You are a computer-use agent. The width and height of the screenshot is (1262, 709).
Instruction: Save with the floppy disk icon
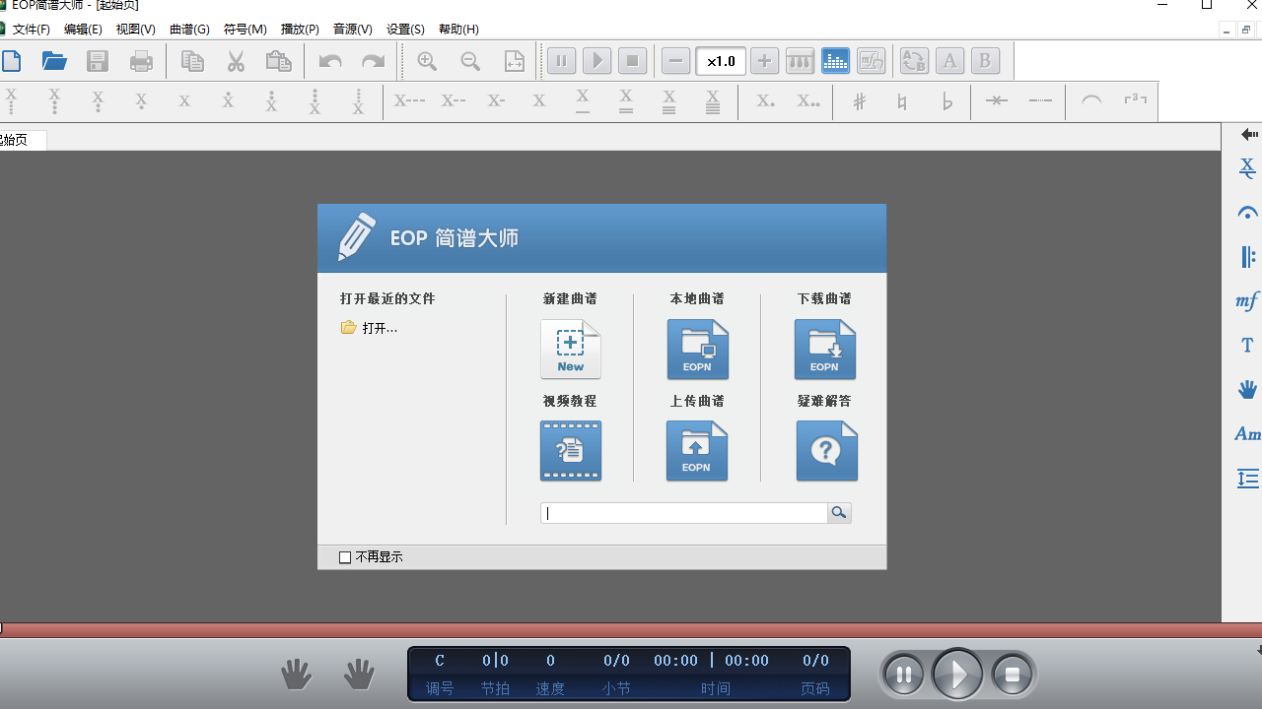coord(98,61)
